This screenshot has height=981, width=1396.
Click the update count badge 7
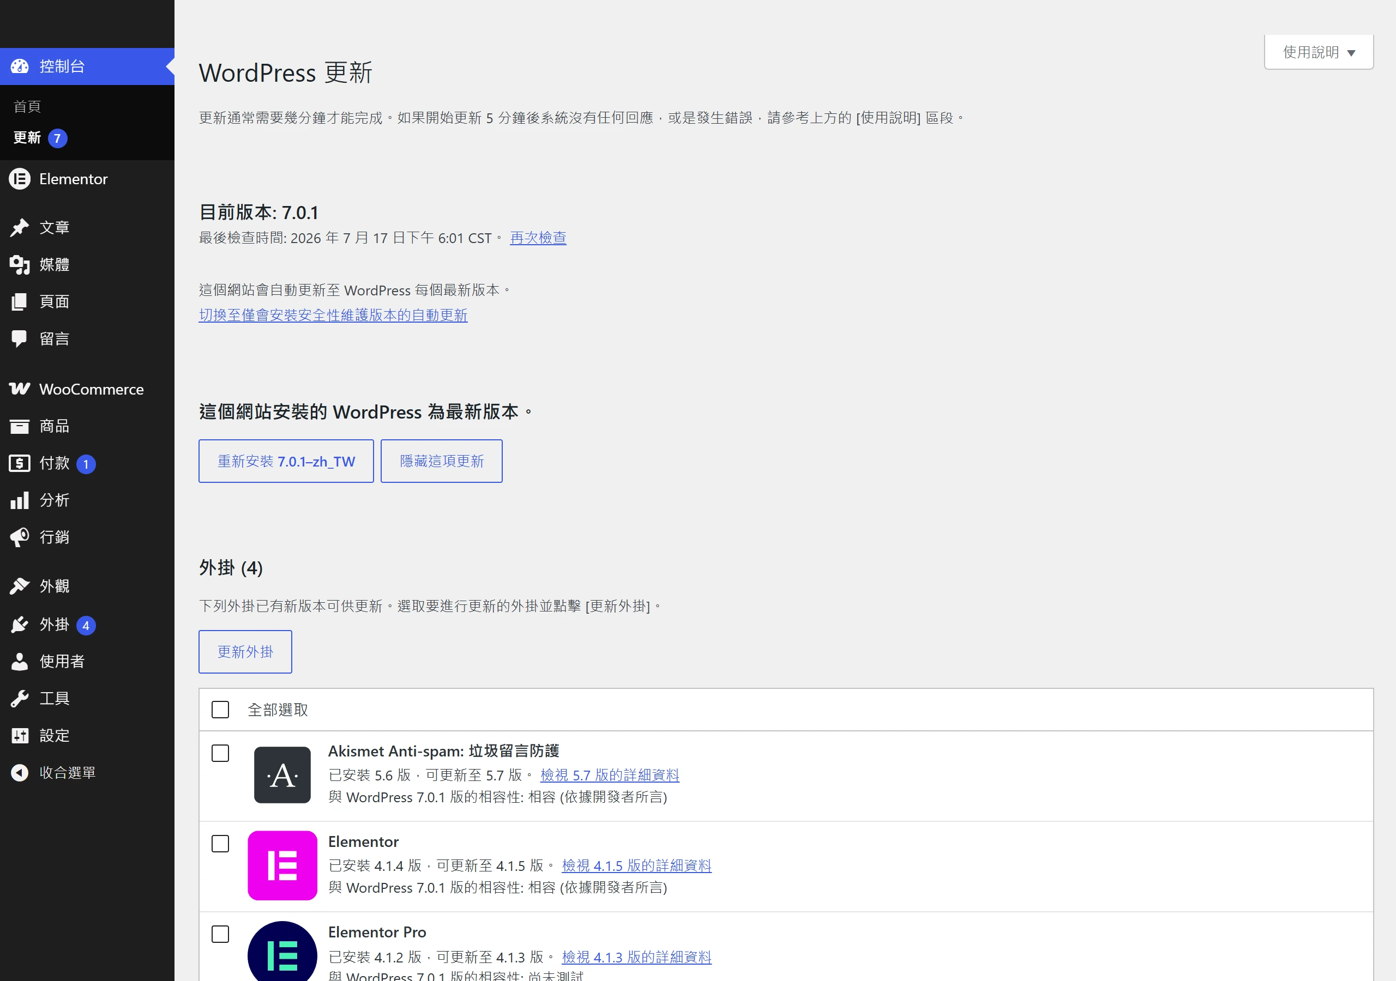(57, 138)
